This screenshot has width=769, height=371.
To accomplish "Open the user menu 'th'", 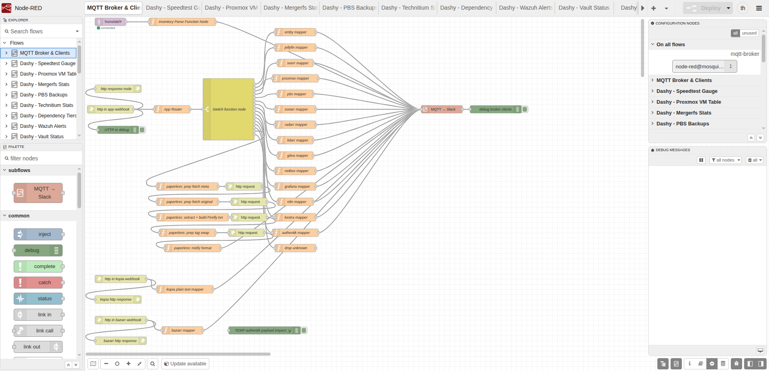I will pos(743,8).
